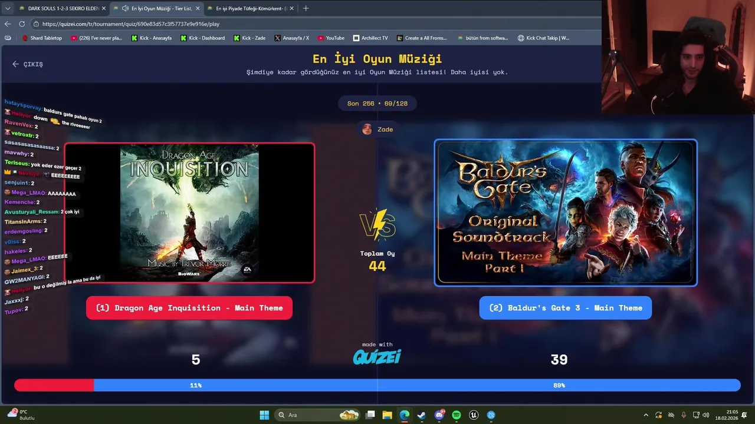
Task: Click the streamer webcam overlay
Action: point(678,57)
